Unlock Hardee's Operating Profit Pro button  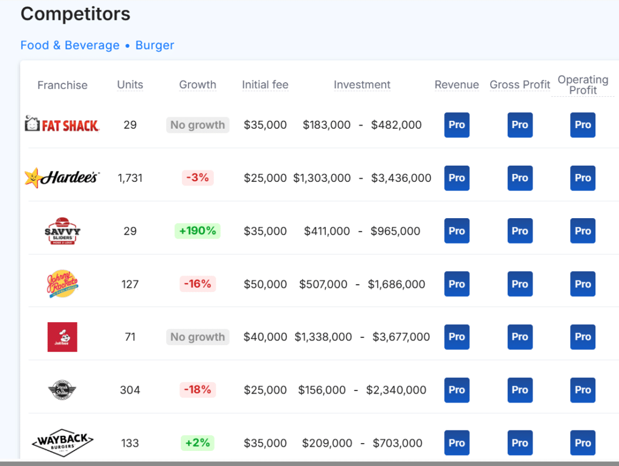coord(583,178)
